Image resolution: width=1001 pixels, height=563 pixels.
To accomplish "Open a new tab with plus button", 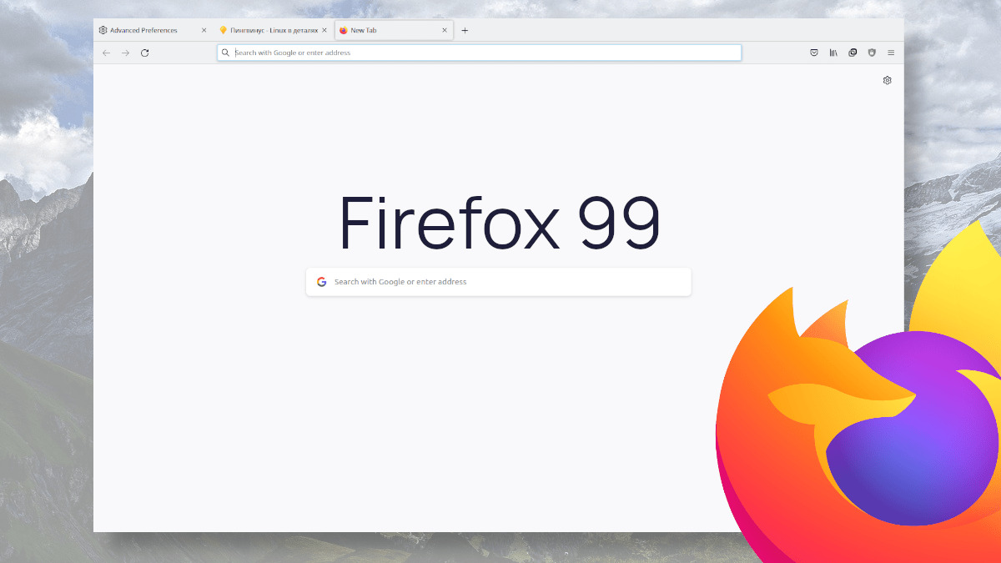I will [465, 30].
